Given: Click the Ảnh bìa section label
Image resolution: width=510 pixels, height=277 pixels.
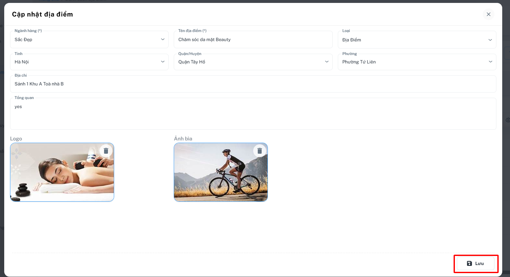Looking at the screenshot, I should [183, 138].
